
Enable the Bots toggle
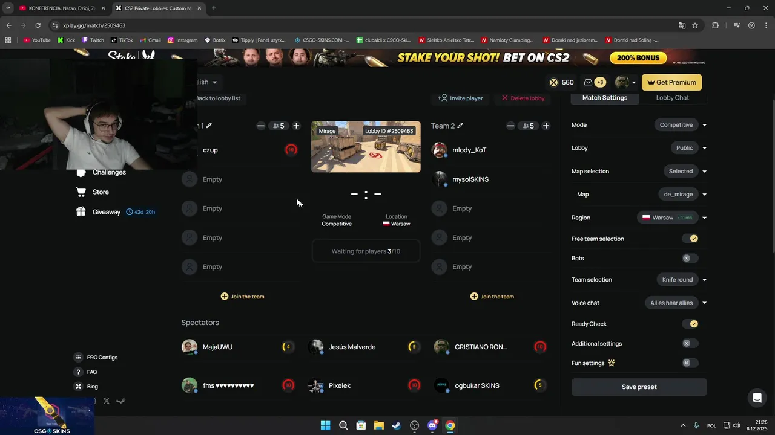(690, 258)
